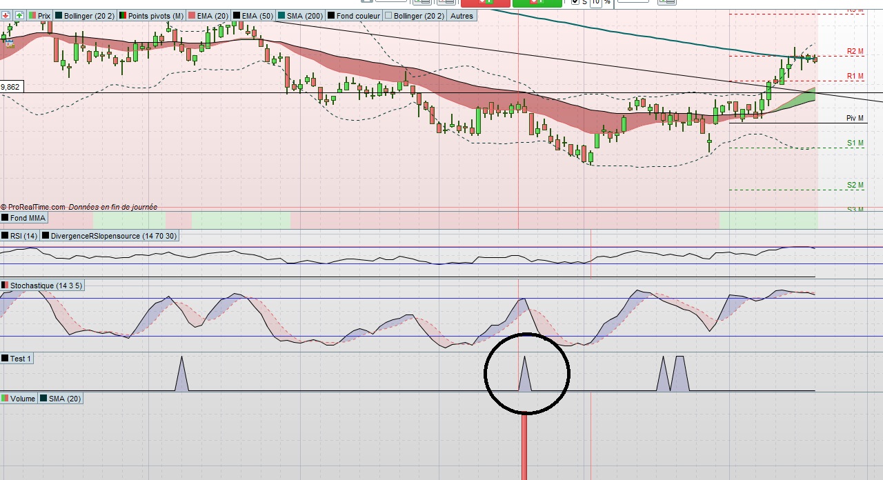Open the Fond MMA panel settings

[23, 218]
